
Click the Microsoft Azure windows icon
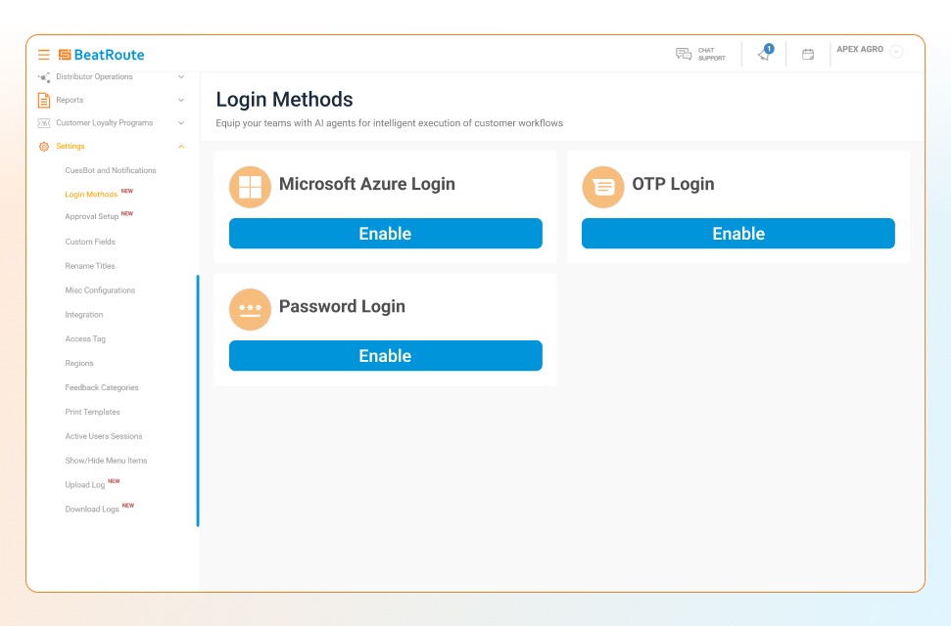point(250,187)
